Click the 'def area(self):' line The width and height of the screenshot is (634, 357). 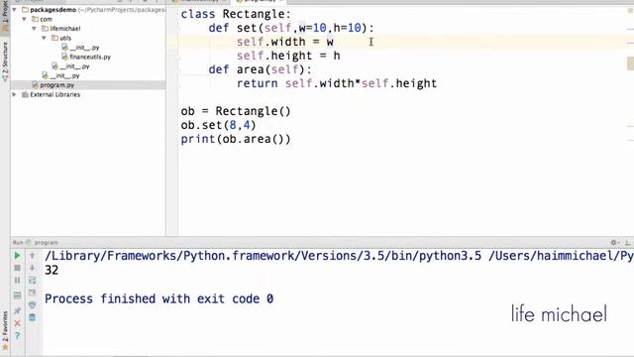coord(261,69)
